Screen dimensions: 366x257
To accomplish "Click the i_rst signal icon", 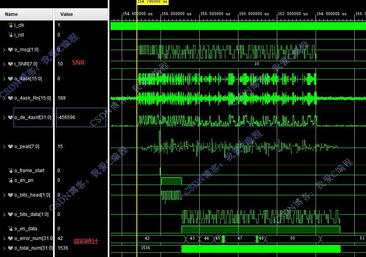I will click(x=11, y=35).
